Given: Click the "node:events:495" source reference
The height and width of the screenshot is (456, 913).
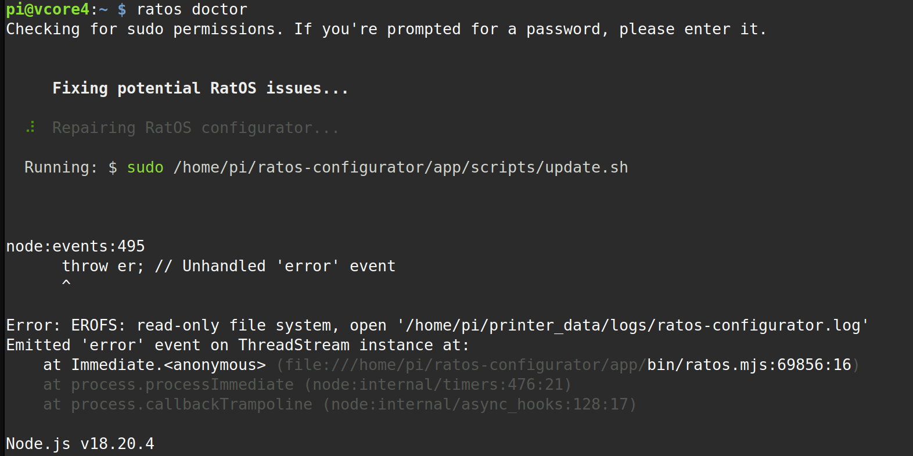Looking at the screenshot, I should tap(76, 246).
